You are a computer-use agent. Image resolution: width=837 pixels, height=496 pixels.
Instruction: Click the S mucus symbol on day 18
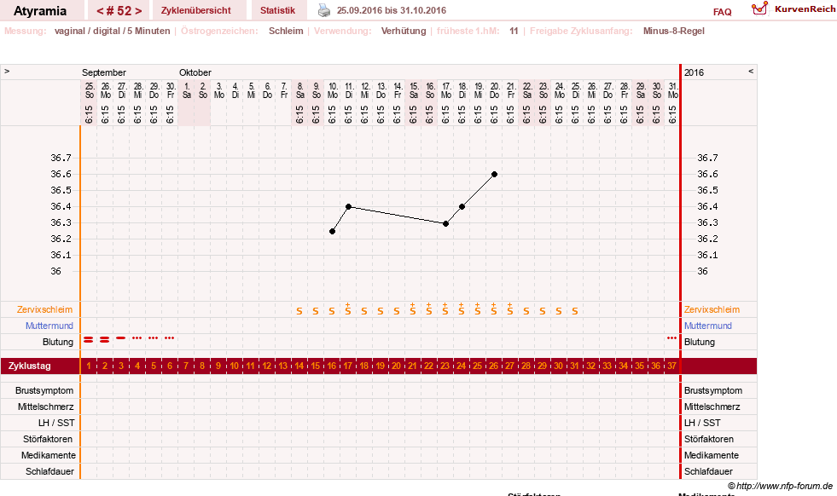pyautogui.click(x=364, y=311)
